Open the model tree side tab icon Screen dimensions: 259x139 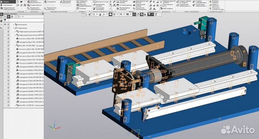pyautogui.click(x=1, y=14)
